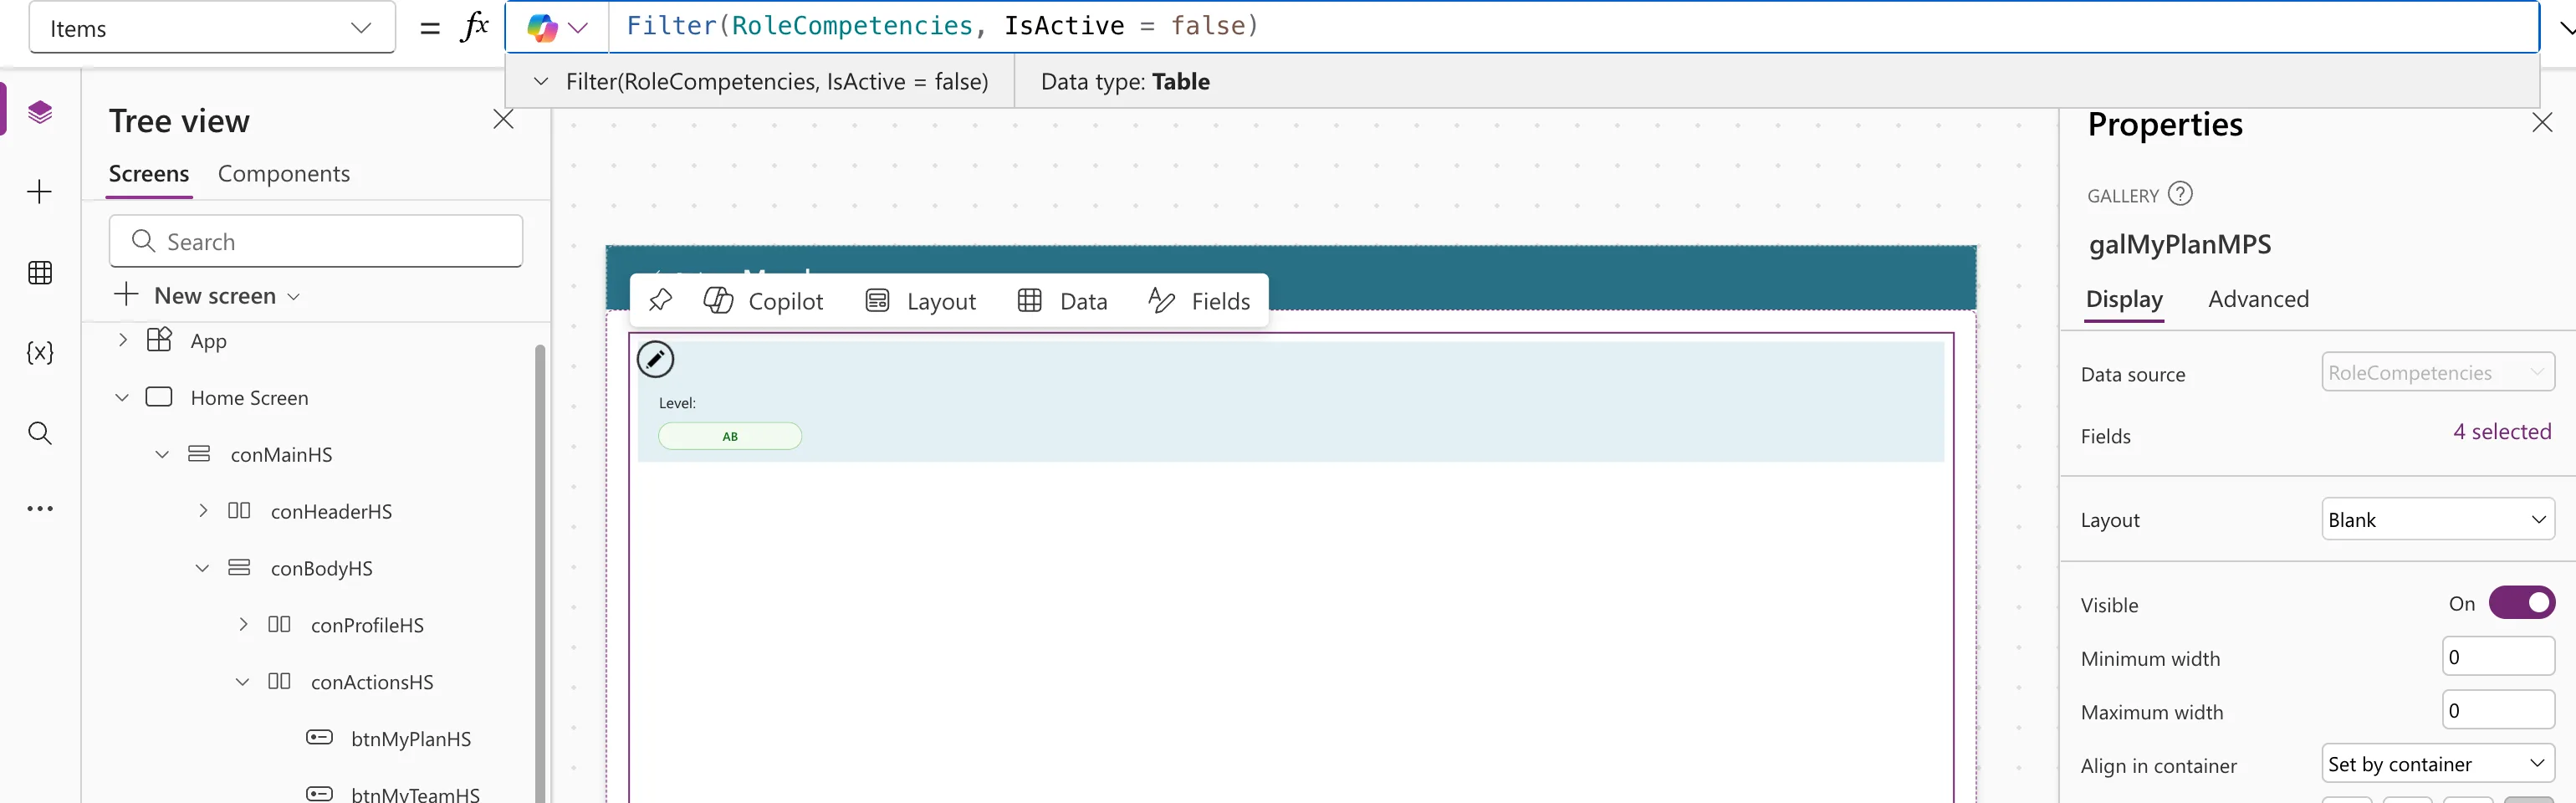Expand the conHeaderHS node
This screenshot has height=803, width=2576.
coord(203,511)
